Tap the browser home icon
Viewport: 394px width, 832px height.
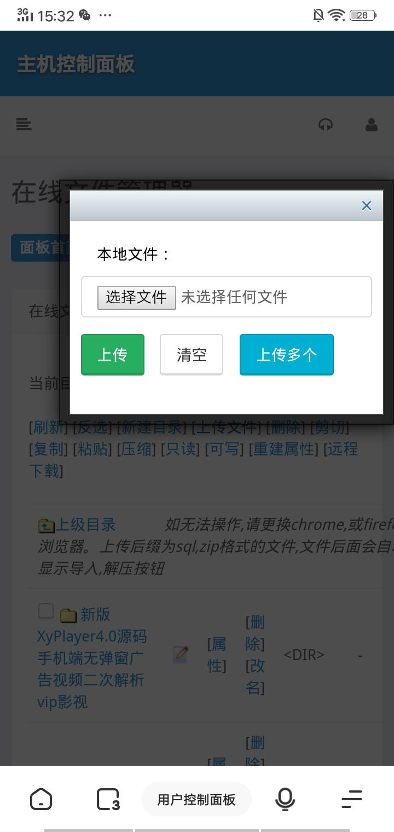click(41, 799)
